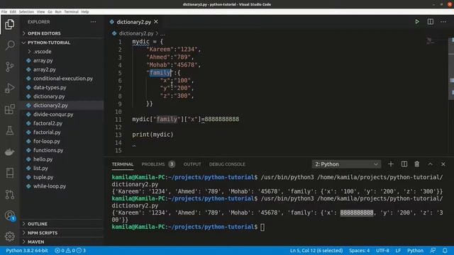Open the Testing flask icon
Screen dimensions: 454x255
[x=9, y=130]
